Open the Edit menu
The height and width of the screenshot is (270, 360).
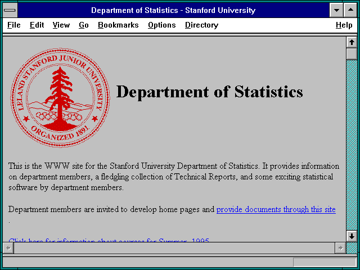(x=37, y=25)
